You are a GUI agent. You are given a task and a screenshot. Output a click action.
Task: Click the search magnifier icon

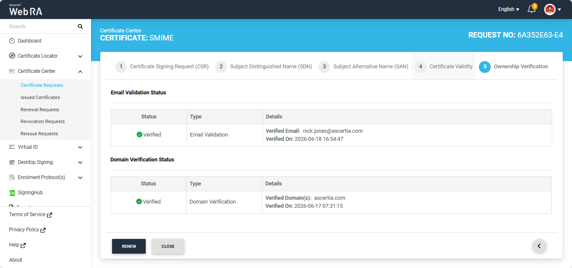(x=80, y=27)
